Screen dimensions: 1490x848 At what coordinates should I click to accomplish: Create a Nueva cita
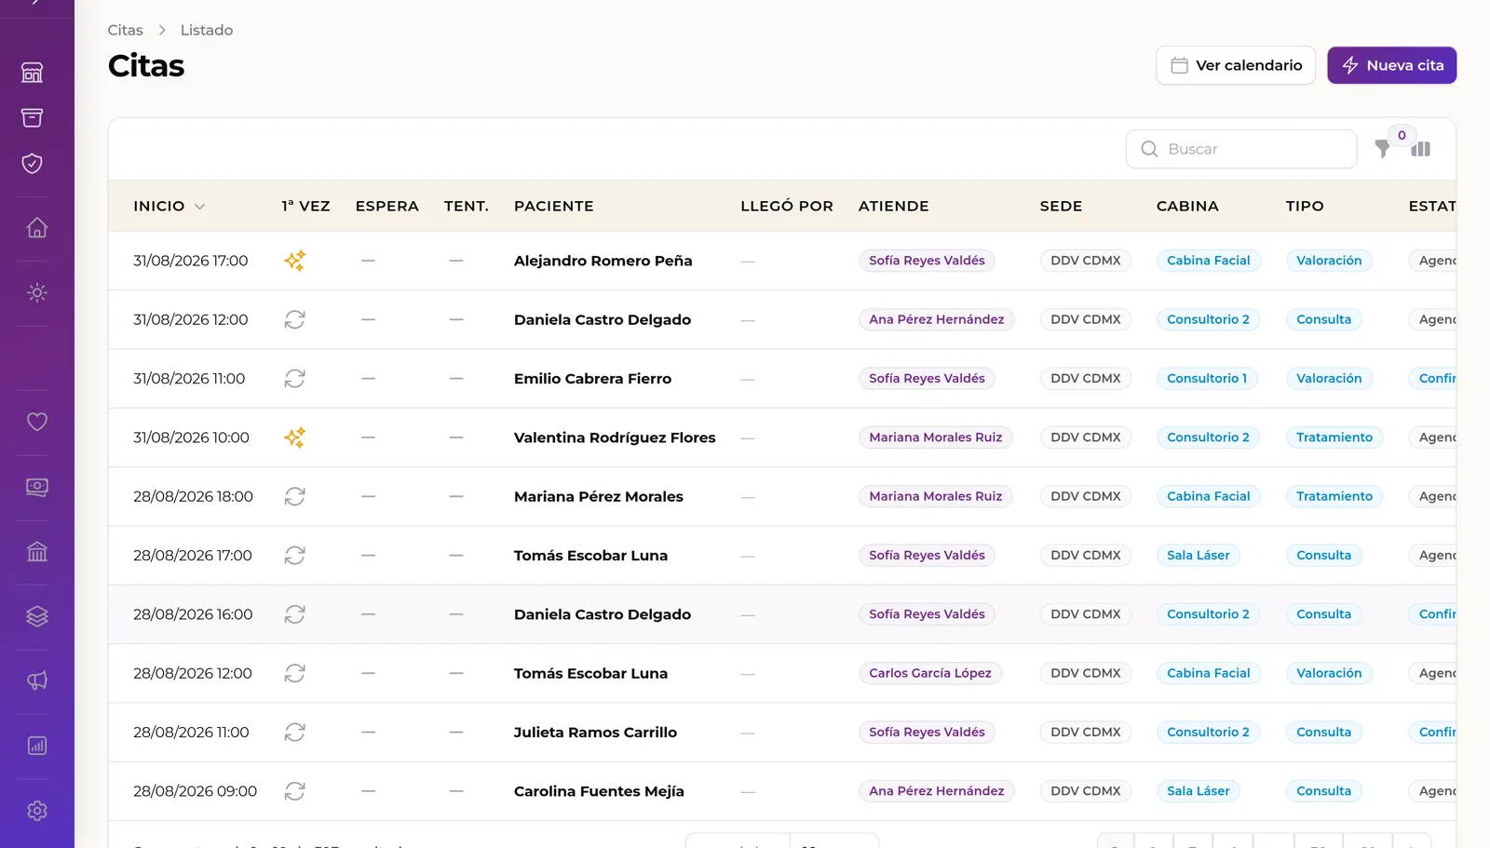click(1392, 65)
